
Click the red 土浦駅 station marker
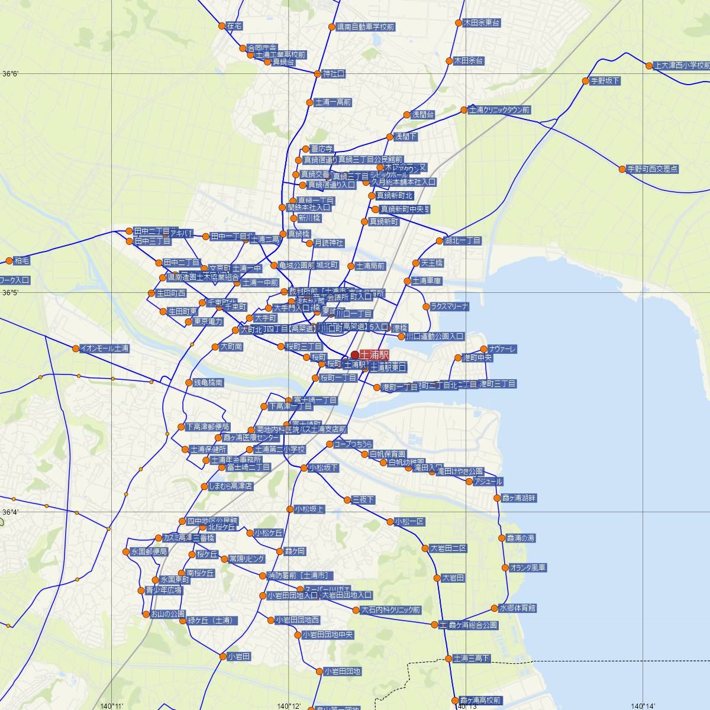click(355, 354)
